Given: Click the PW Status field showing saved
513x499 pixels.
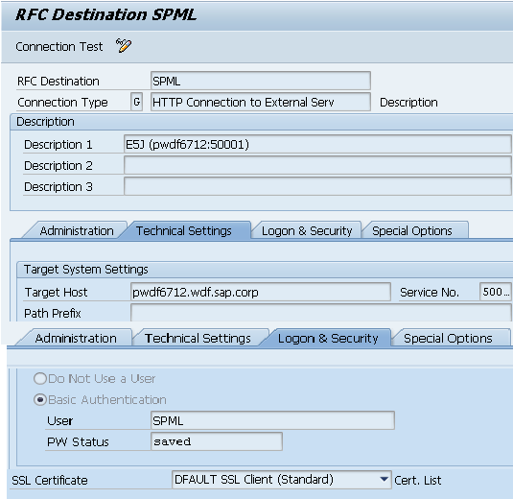Looking at the screenshot, I should tap(217, 441).
